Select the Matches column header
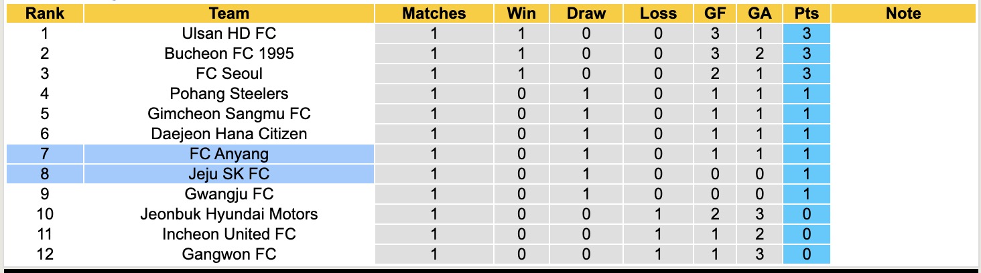 (x=434, y=13)
